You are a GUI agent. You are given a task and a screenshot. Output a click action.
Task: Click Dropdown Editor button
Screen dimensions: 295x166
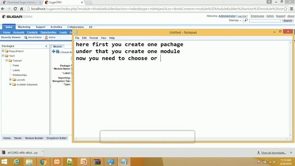pyautogui.click(x=57, y=138)
